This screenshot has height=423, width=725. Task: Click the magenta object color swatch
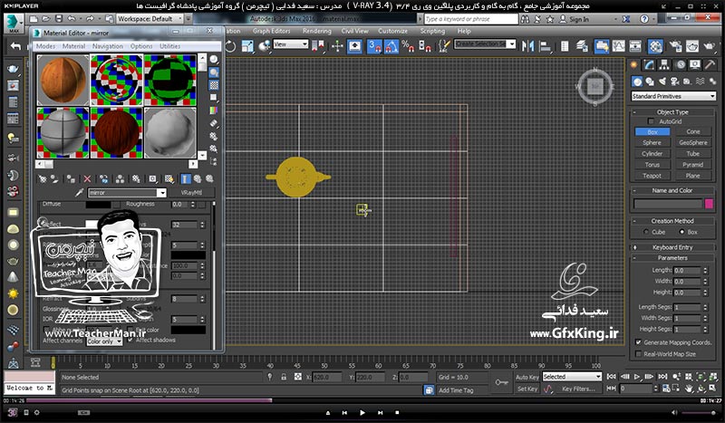[x=709, y=204]
